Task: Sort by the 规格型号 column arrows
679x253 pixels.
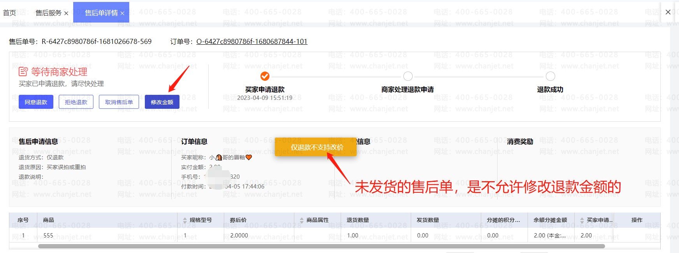Action: click(185, 220)
